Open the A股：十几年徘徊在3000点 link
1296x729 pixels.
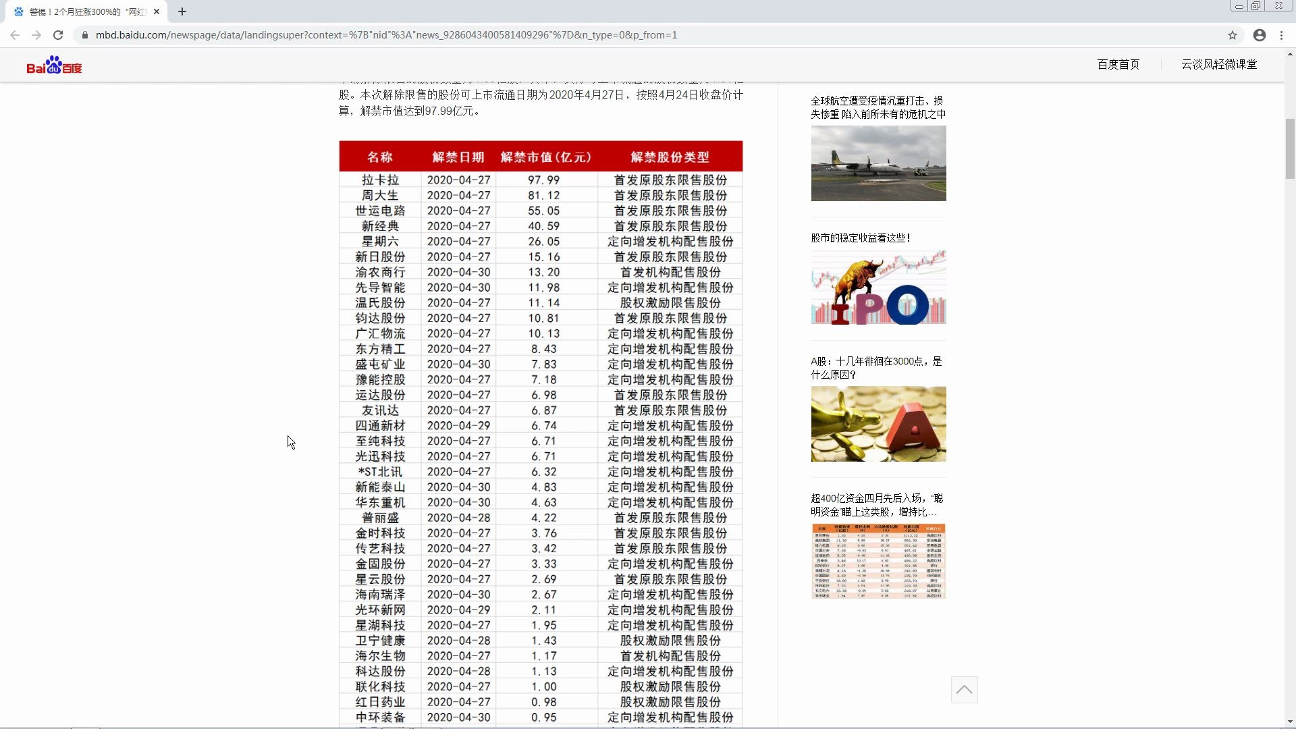[876, 368]
